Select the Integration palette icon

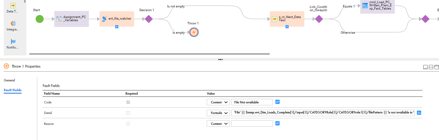click(x=13, y=24)
